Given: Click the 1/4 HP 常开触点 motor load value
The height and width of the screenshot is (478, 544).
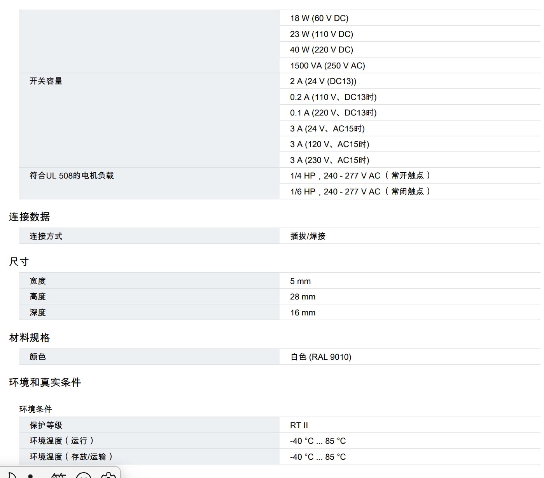Looking at the screenshot, I should (x=360, y=175).
